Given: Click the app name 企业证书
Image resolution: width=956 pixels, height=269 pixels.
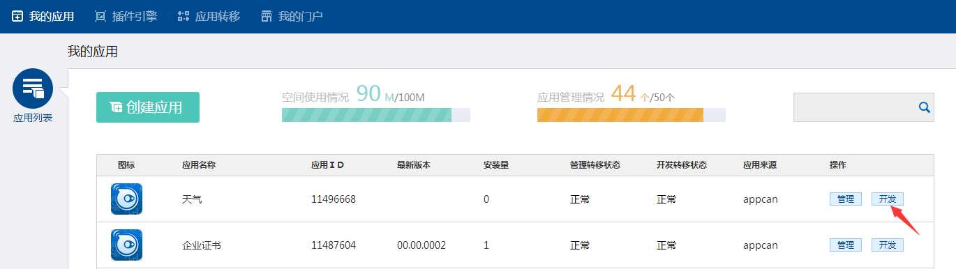Looking at the screenshot, I should (202, 245).
